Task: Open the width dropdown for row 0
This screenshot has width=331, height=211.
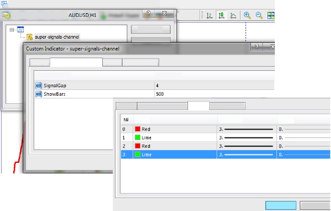Action: click(247, 129)
